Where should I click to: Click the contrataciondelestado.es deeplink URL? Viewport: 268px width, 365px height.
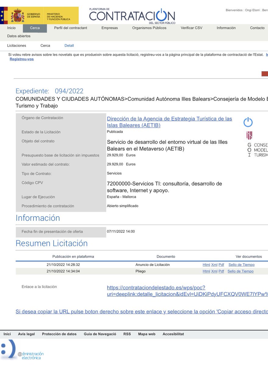coord(187,291)
